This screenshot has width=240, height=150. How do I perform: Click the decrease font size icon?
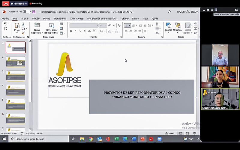(x=114, y=25)
